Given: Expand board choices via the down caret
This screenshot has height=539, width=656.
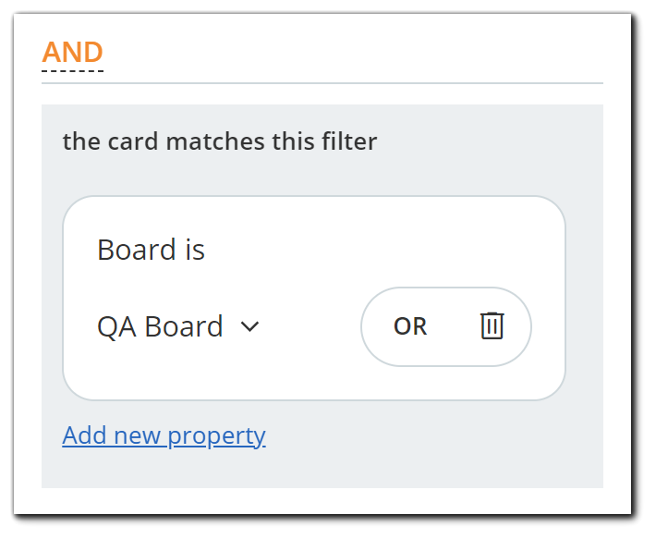Looking at the screenshot, I should click(249, 326).
